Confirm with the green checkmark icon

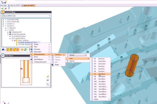coord(2,8)
